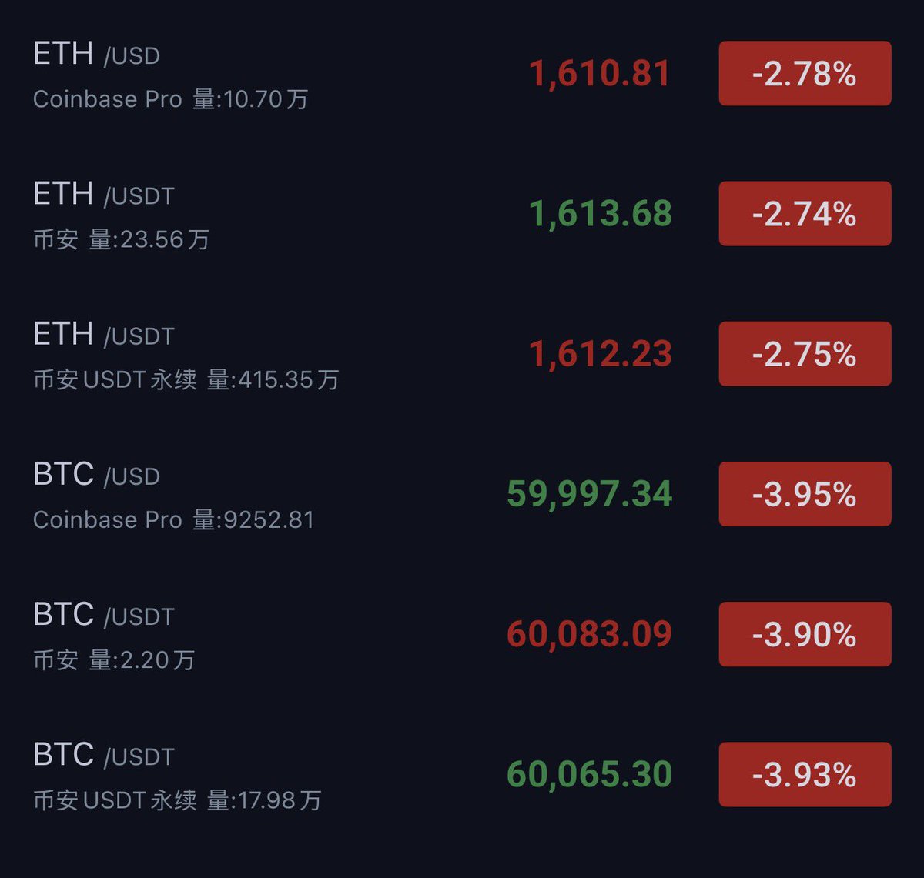
Task: Click the -2.78% change badge
Action: click(805, 74)
